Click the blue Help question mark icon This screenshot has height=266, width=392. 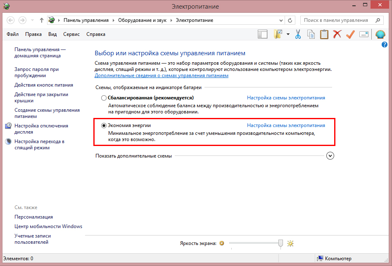click(x=384, y=44)
